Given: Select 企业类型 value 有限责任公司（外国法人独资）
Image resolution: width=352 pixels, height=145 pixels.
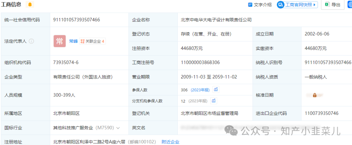Looking at the screenshot, I should (83, 77).
